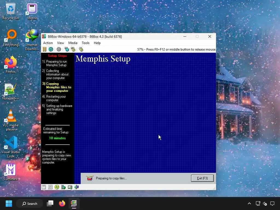Click the second floppy drive status icon
The width and height of the screenshot is (280, 210).
tap(50, 187)
